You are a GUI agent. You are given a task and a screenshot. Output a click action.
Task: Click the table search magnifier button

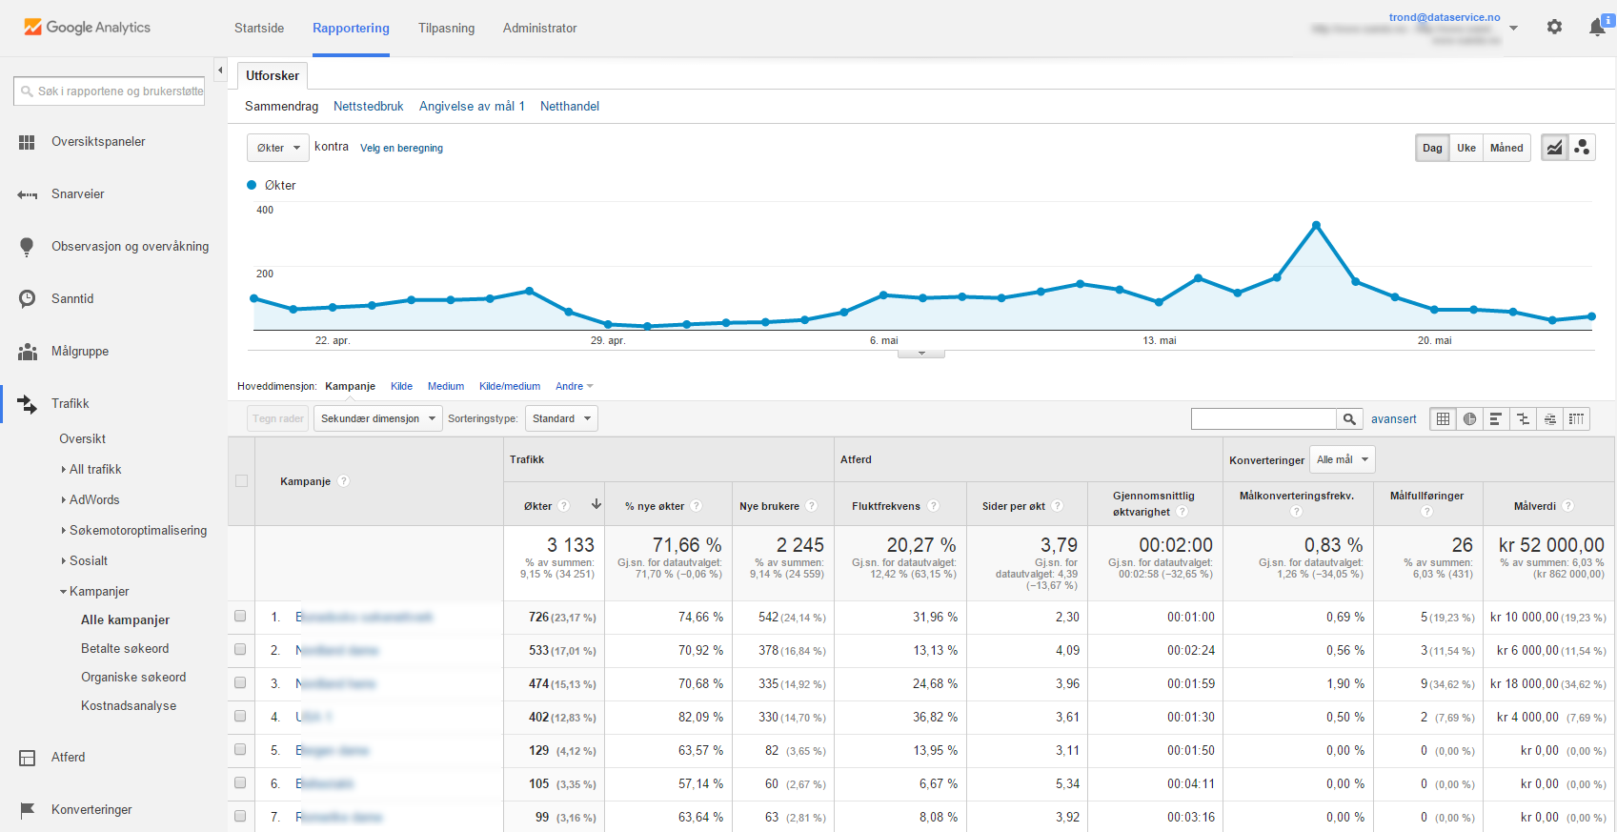[1349, 418]
